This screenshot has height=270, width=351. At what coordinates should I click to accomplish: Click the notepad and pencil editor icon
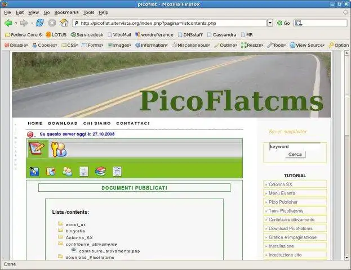(37, 148)
